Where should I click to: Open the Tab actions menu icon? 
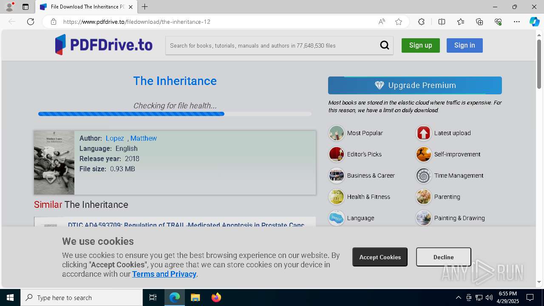coord(25,7)
